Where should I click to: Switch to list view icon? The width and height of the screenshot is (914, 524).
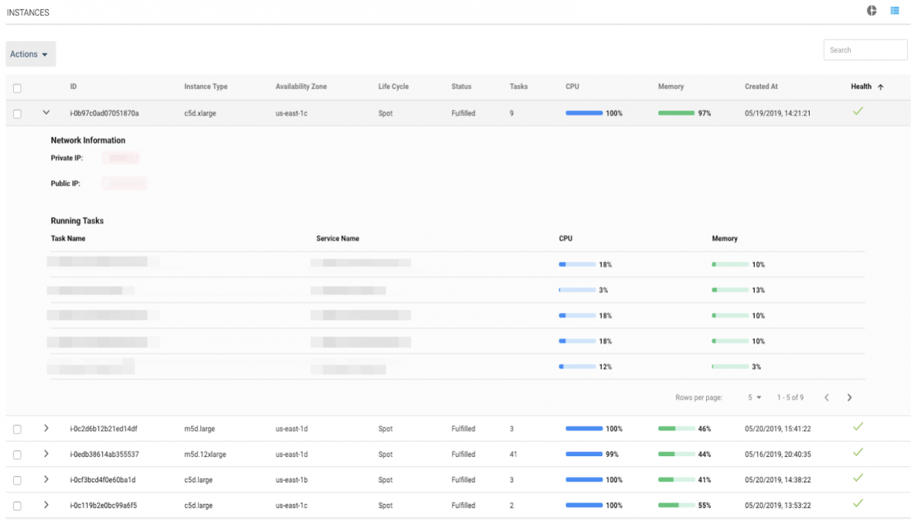coord(895,11)
